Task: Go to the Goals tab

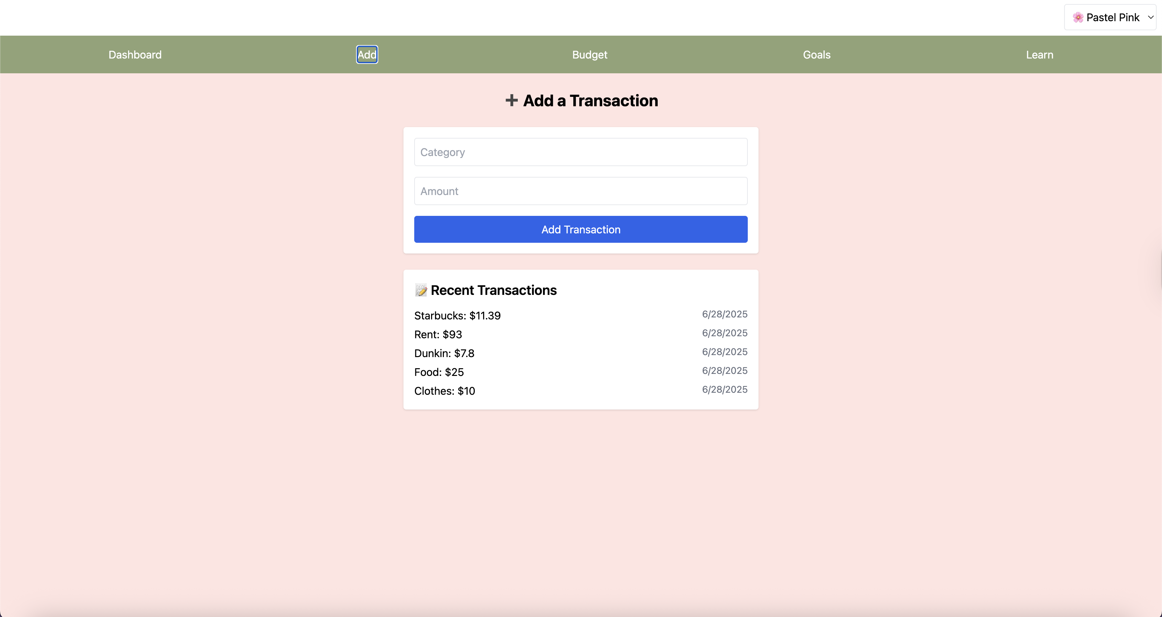Action: (x=816, y=54)
